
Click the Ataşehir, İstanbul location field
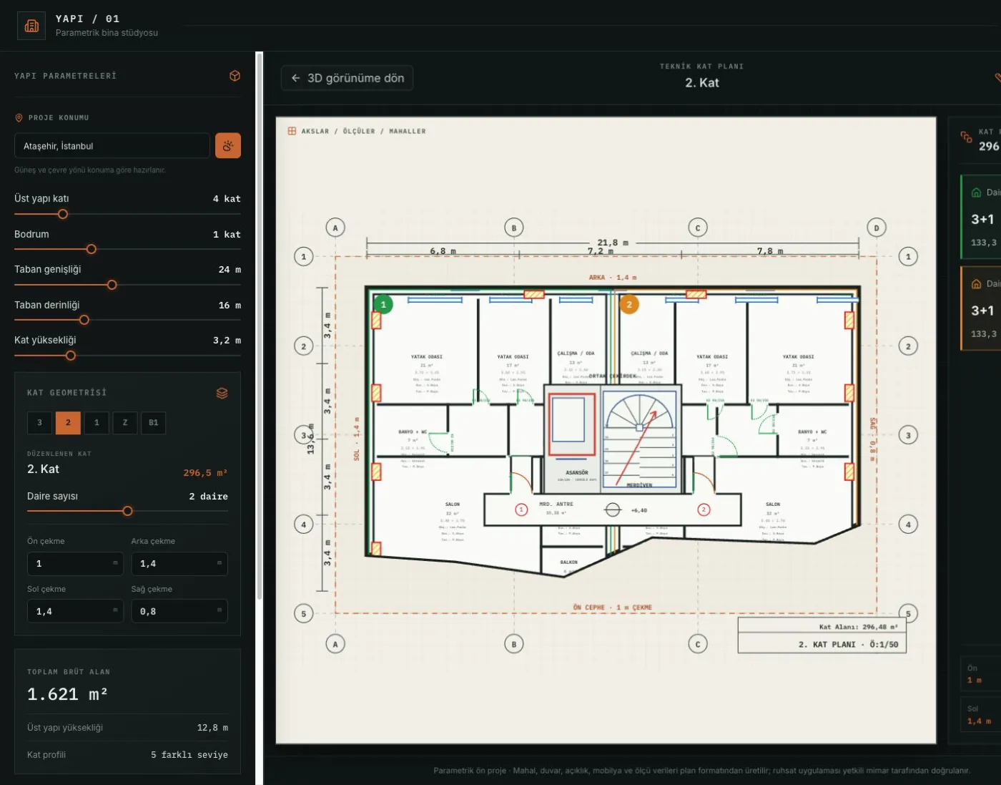pos(112,145)
